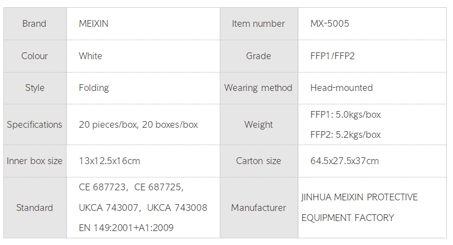
Task: Click the EN 149:2001+A1:2009 standard text
Action: click(126, 228)
